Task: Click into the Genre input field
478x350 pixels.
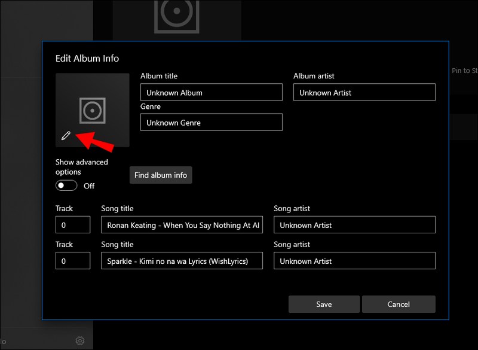Action: pyautogui.click(x=212, y=123)
